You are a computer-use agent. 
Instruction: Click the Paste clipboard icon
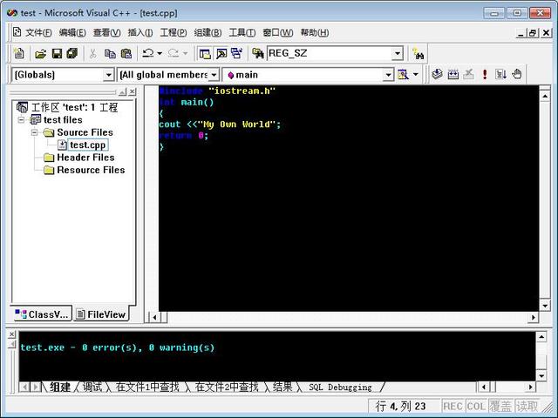[126, 54]
